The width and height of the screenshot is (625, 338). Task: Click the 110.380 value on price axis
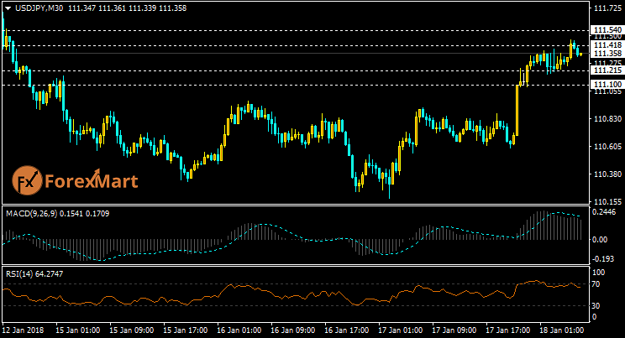click(x=607, y=174)
